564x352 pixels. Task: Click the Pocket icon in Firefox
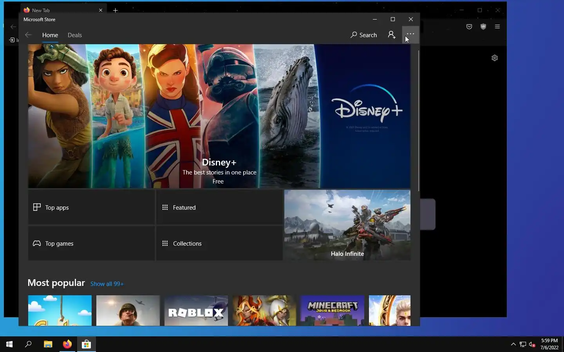[x=469, y=27]
